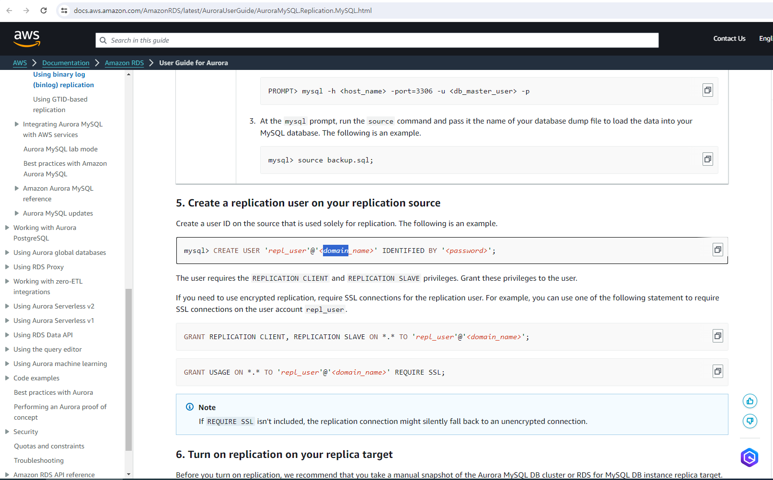Open Using GTID-based replication page
The width and height of the screenshot is (773, 480).
click(x=60, y=104)
